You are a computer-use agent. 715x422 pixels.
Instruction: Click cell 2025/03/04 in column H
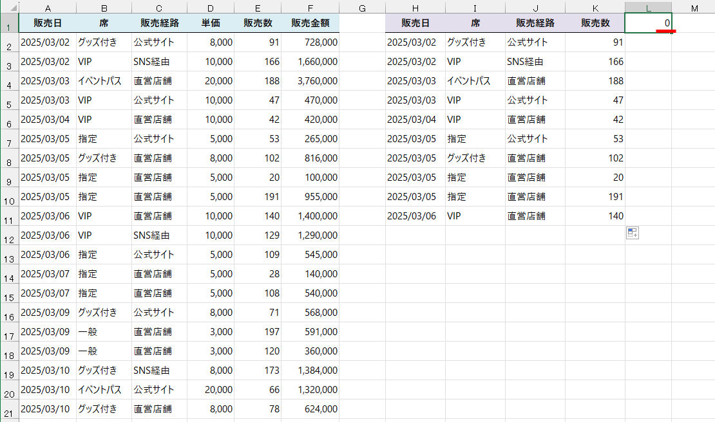tap(415, 120)
